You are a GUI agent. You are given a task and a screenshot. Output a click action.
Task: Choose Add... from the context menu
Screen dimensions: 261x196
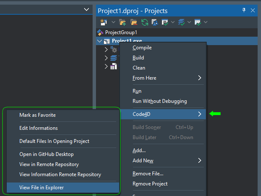click(x=163, y=150)
